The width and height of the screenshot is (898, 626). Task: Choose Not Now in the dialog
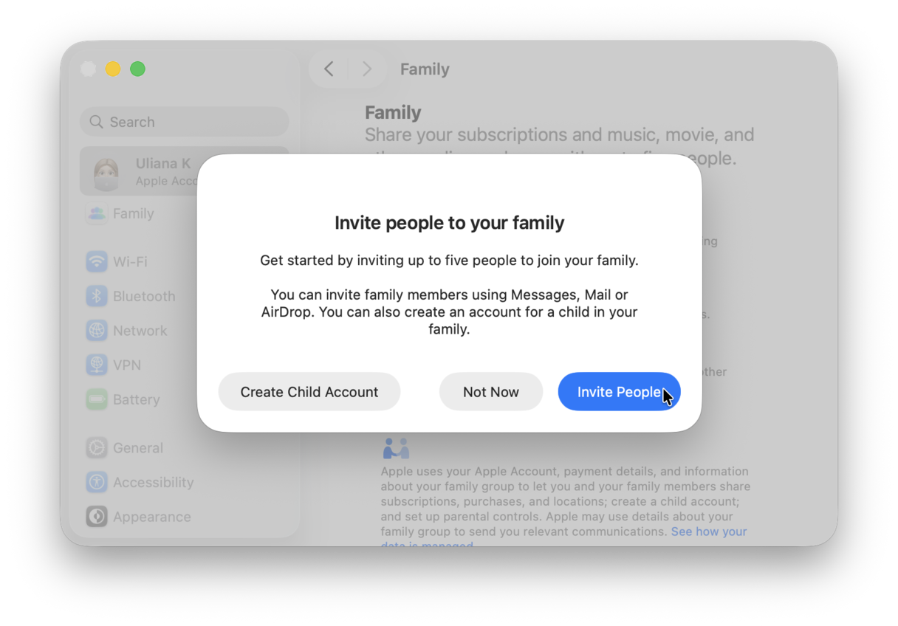pyautogui.click(x=491, y=392)
